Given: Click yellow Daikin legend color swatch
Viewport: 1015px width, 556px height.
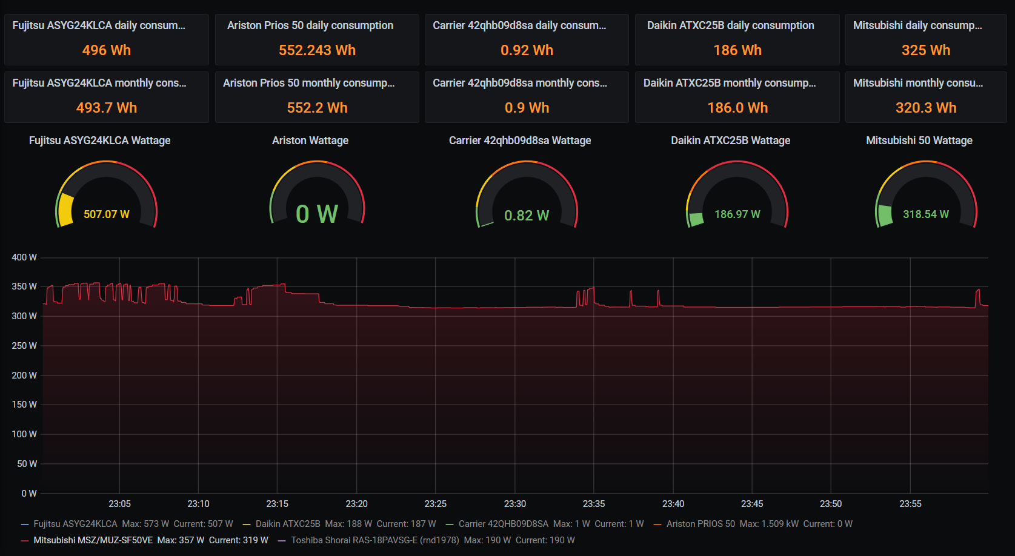Looking at the screenshot, I should [x=247, y=525].
